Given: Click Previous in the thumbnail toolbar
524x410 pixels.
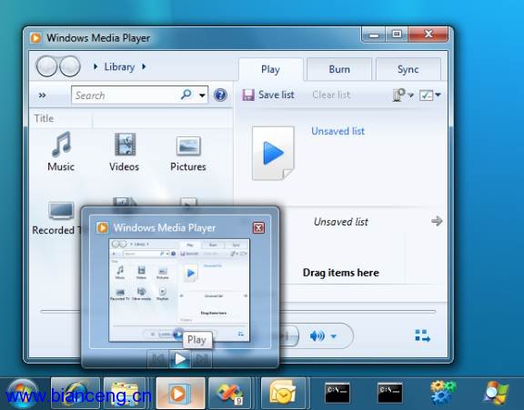Looking at the screenshot, I should pos(158,359).
